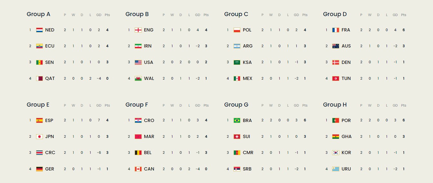Select the Wales dragon flag icon
The width and height of the screenshot is (433, 183).
[x=138, y=78]
